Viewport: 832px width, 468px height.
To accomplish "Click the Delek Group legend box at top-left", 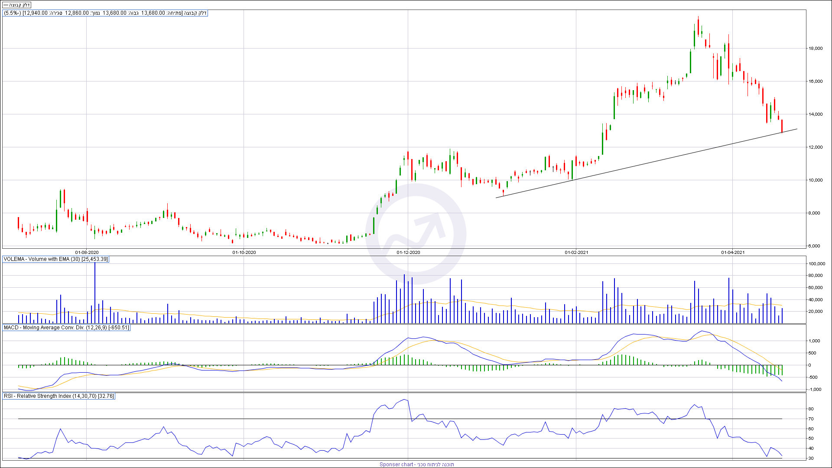I will coord(16,5).
